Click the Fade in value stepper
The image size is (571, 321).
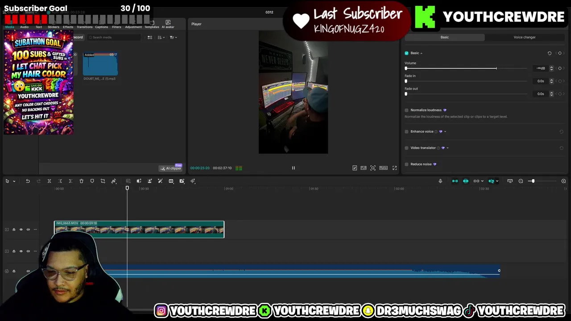[551, 81]
